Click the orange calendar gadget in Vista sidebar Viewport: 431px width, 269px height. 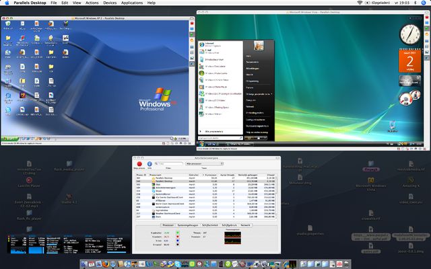(x=410, y=61)
